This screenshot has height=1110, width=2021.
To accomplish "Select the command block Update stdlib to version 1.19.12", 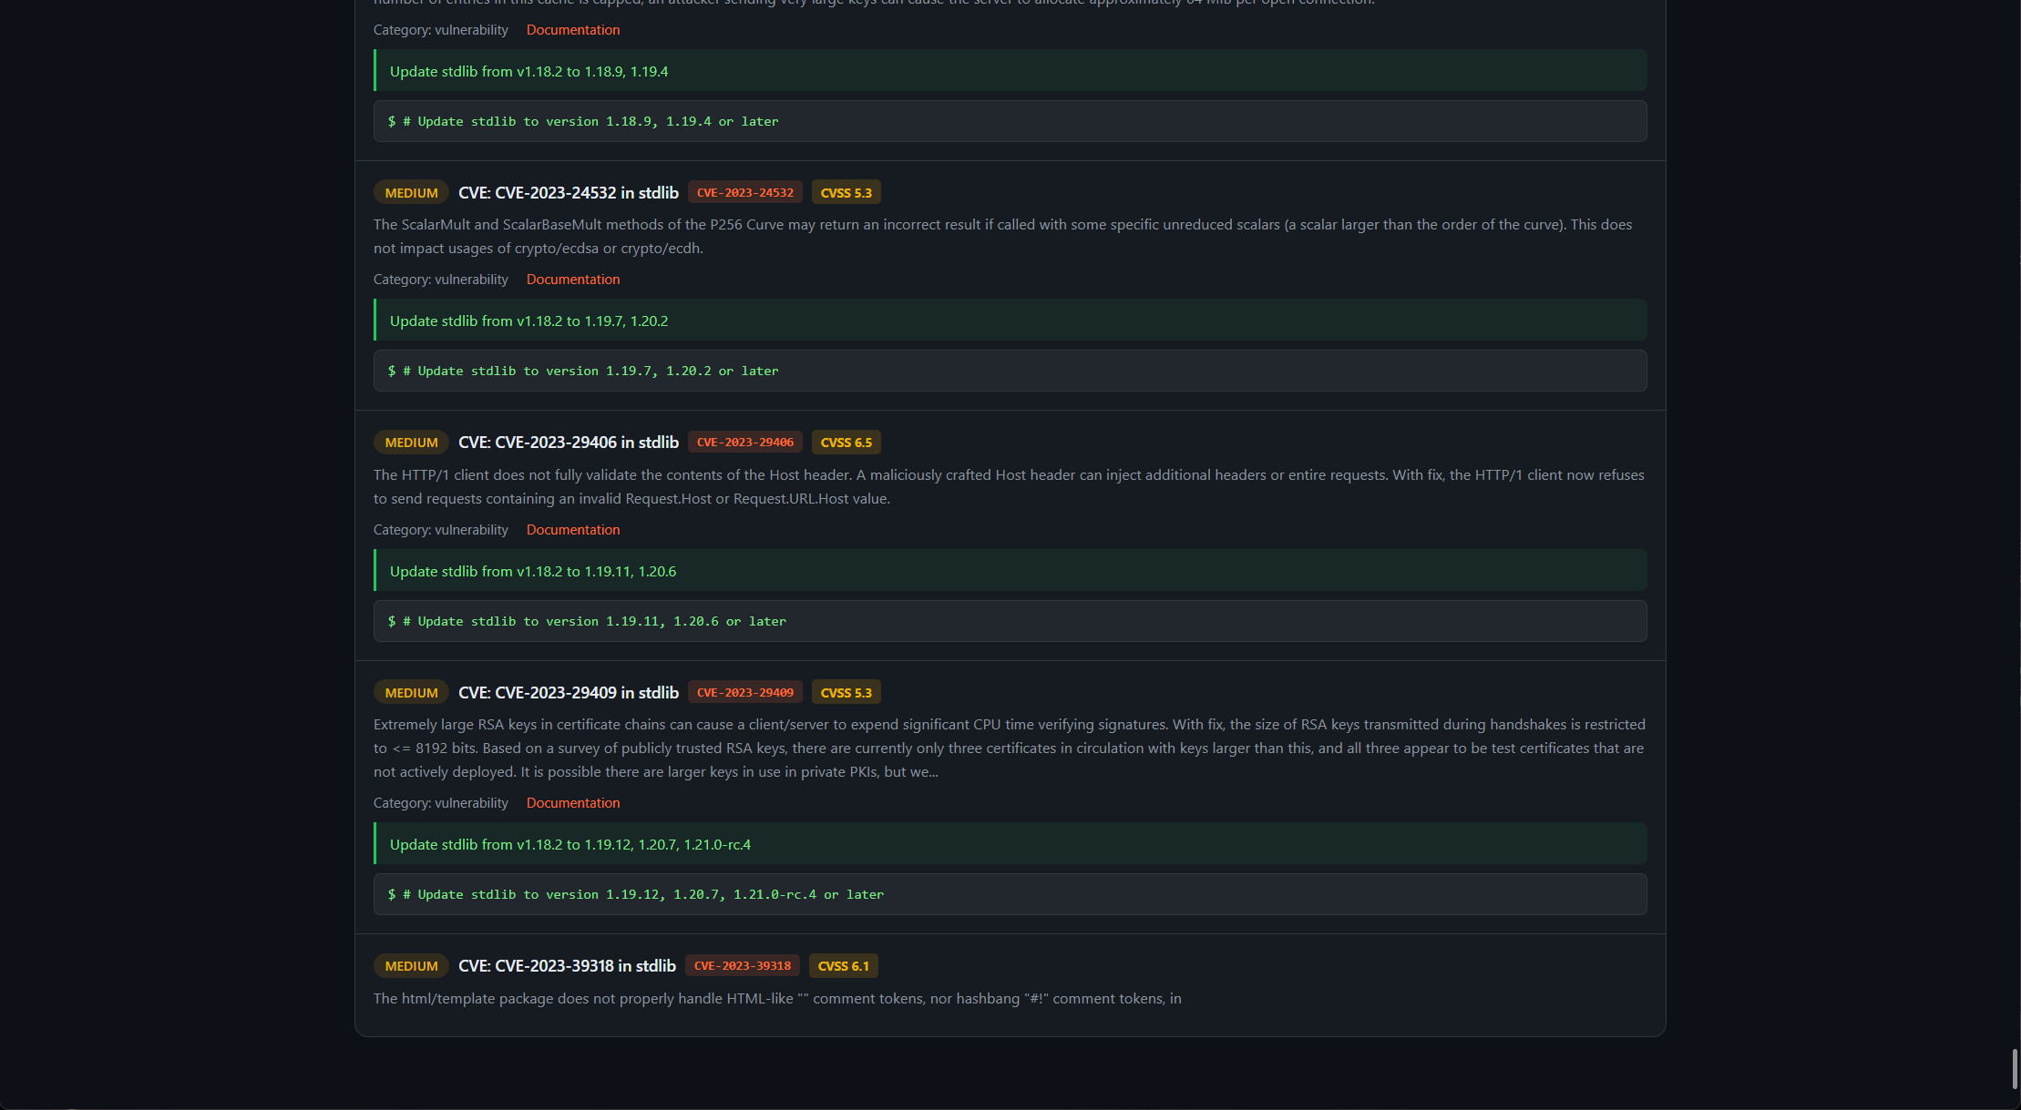I will pos(1010,894).
